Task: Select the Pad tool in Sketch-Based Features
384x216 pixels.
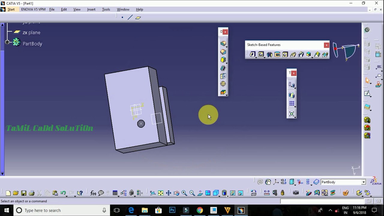Action: tap(252, 54)
